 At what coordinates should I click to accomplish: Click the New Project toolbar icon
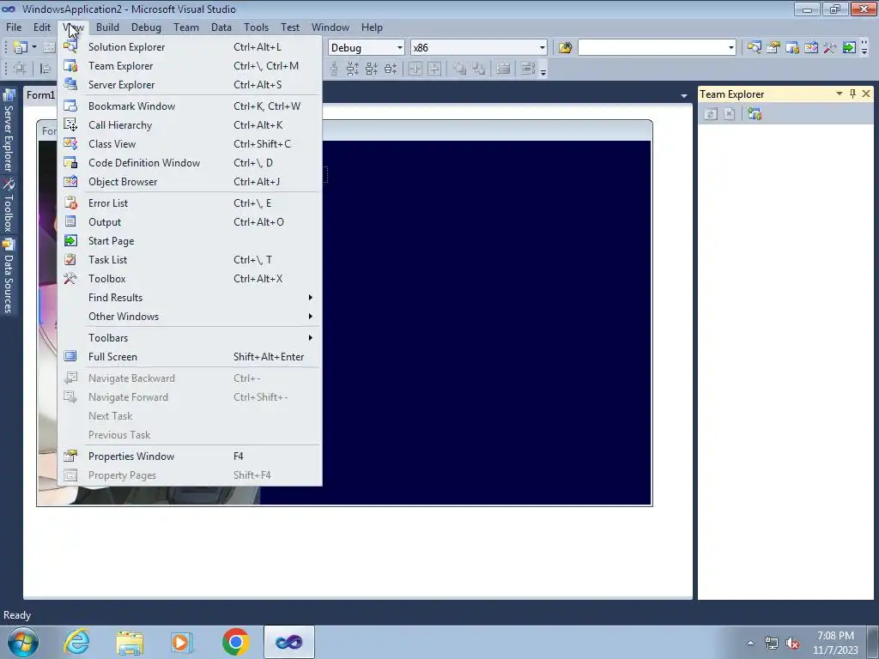click(x=21, y=48)
